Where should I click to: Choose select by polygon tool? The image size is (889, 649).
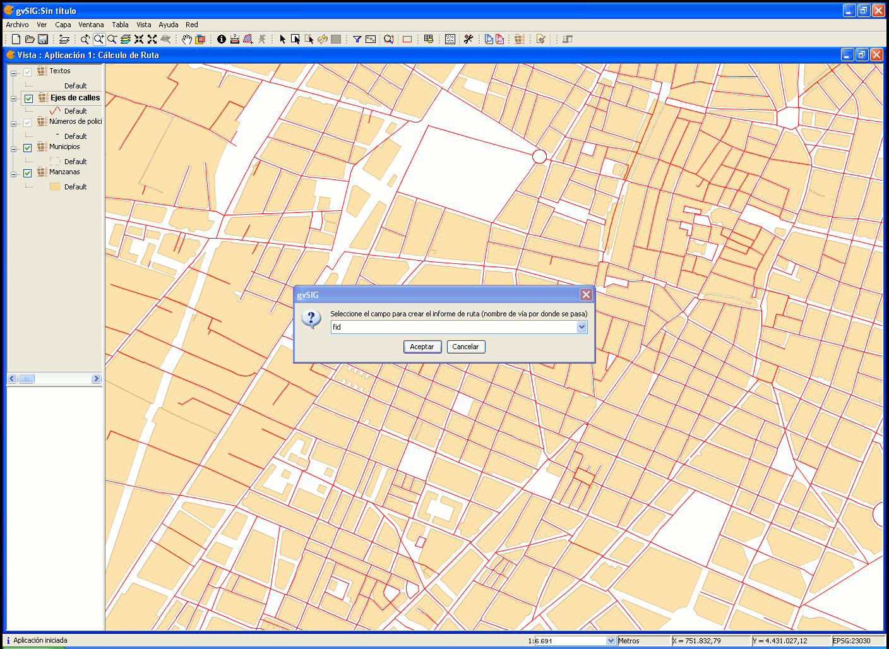pyautogui.click(x=309, y=39)
